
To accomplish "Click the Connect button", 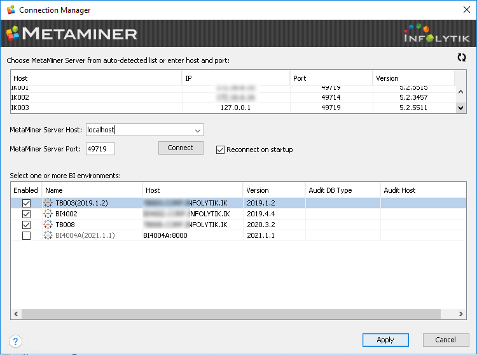I will click(x=181, y=148).
